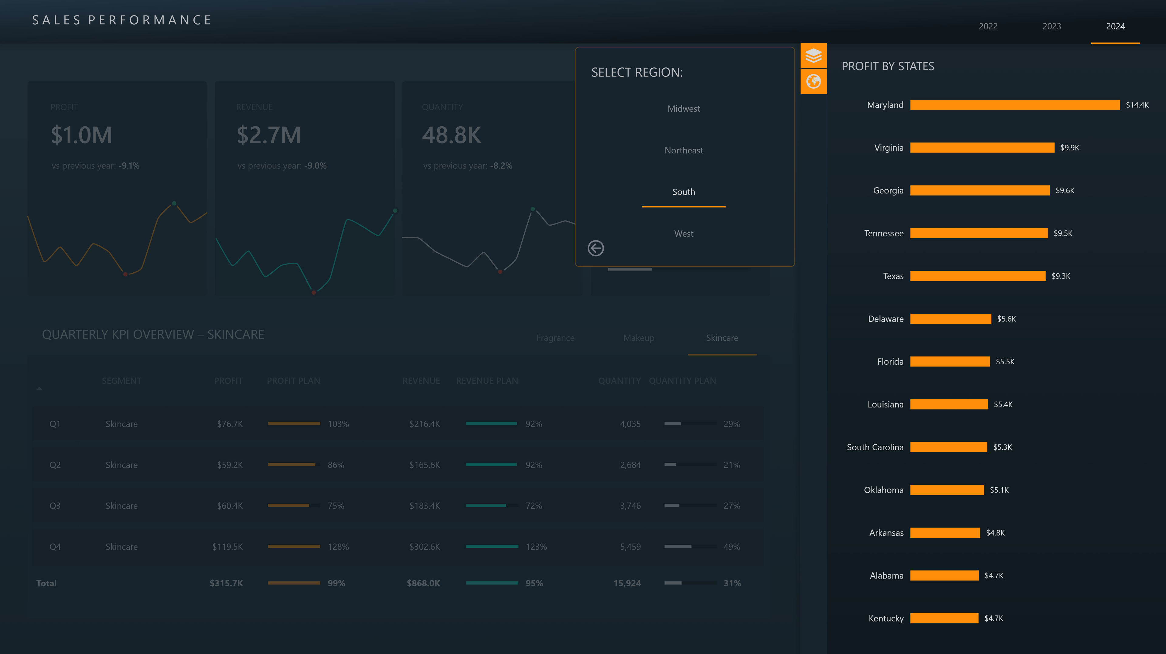Select the Midwest region option
Image resolution: width=1166 pixels, height=654 pixels.
683,109
